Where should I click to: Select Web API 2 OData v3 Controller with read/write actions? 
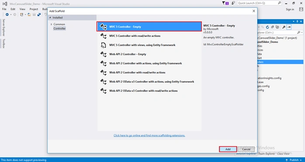coord(149,91)
